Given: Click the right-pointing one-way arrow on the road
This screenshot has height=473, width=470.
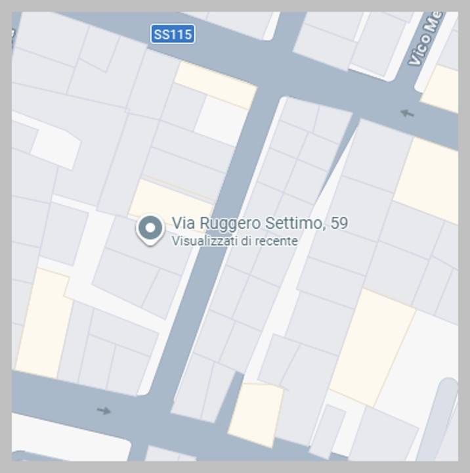Looking at the screenshot, I should (104, 411).
